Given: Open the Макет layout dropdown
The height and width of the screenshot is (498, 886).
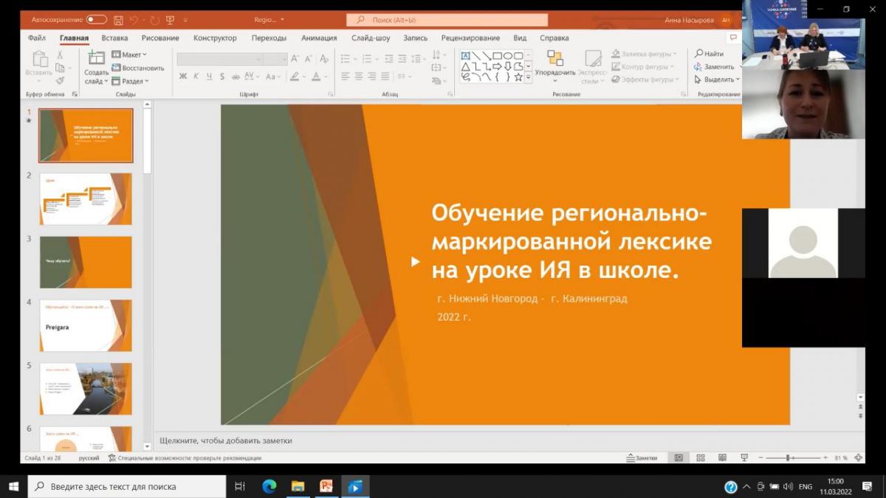Looking at the screenshot, I should point(129,55).
